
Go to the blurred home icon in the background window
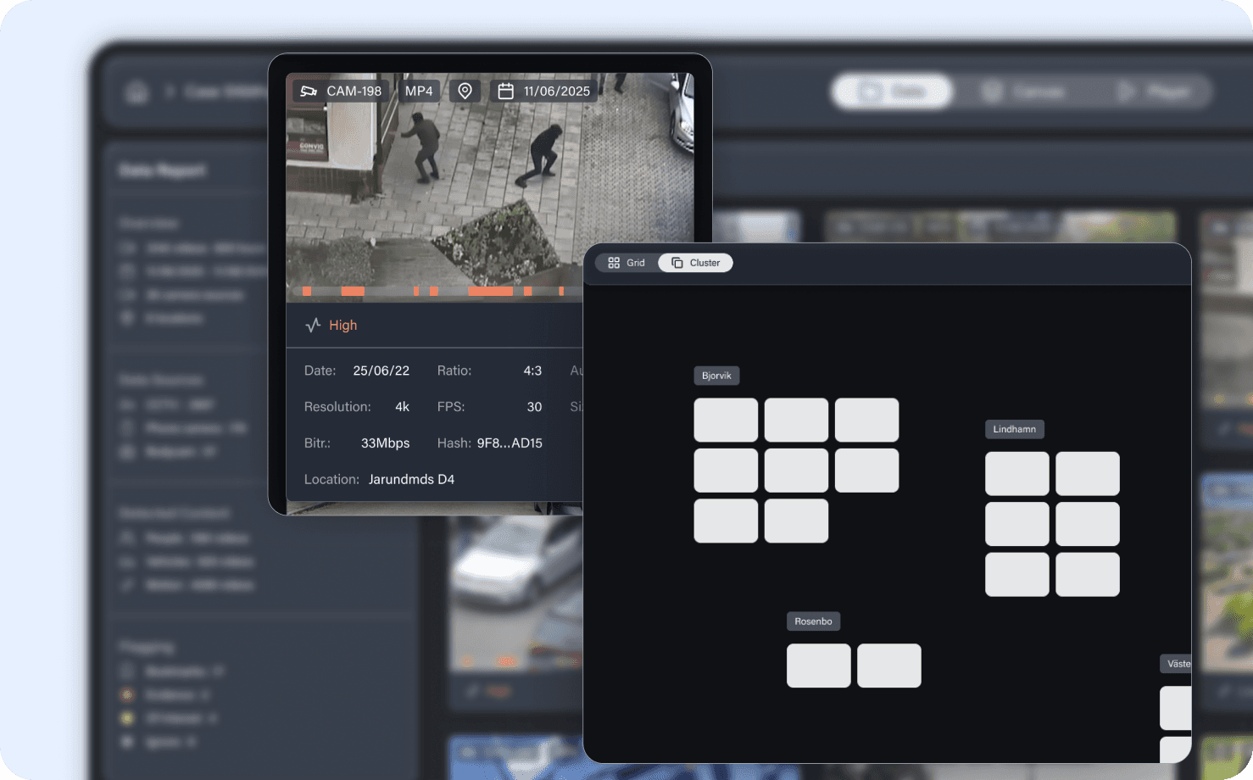136,92
